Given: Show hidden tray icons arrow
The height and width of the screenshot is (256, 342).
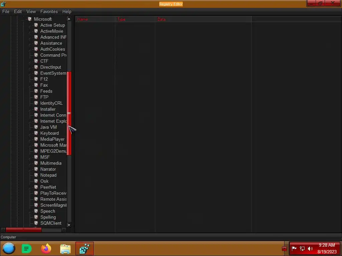Looking at the screenshot, I should 284,248.
